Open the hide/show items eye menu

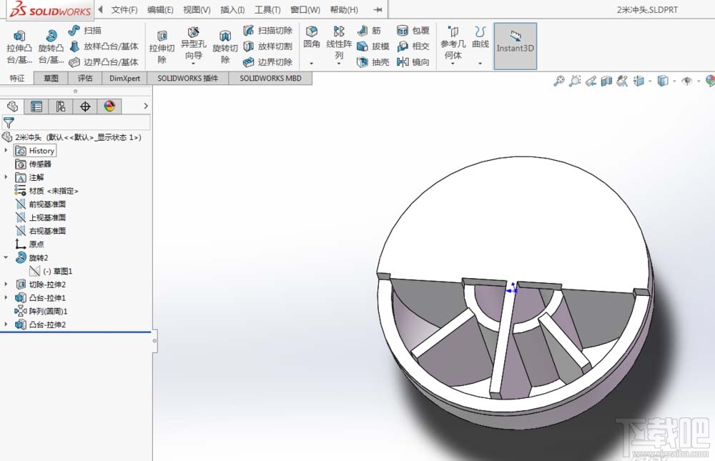688,81
